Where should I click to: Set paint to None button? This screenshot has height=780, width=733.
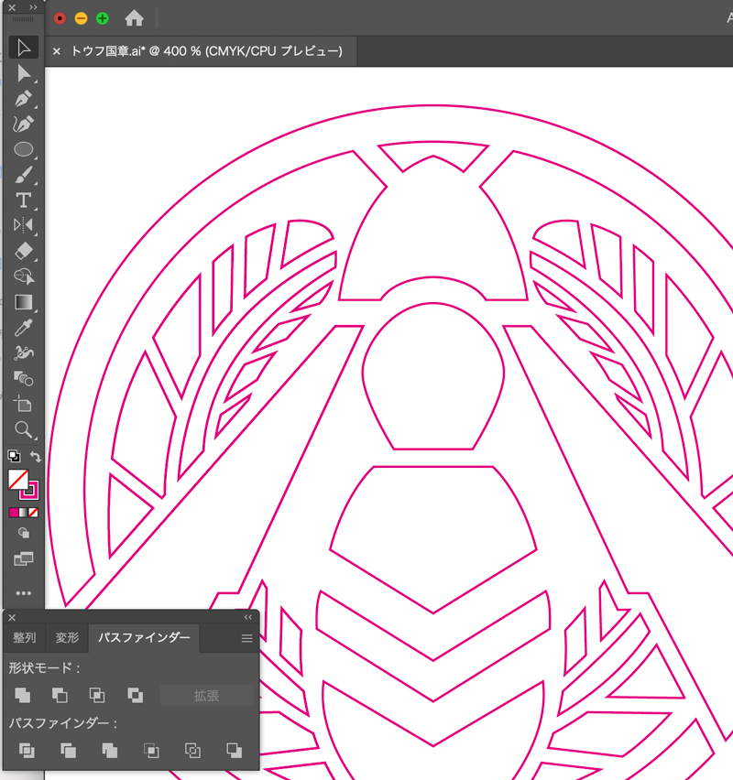click(33, 513)
